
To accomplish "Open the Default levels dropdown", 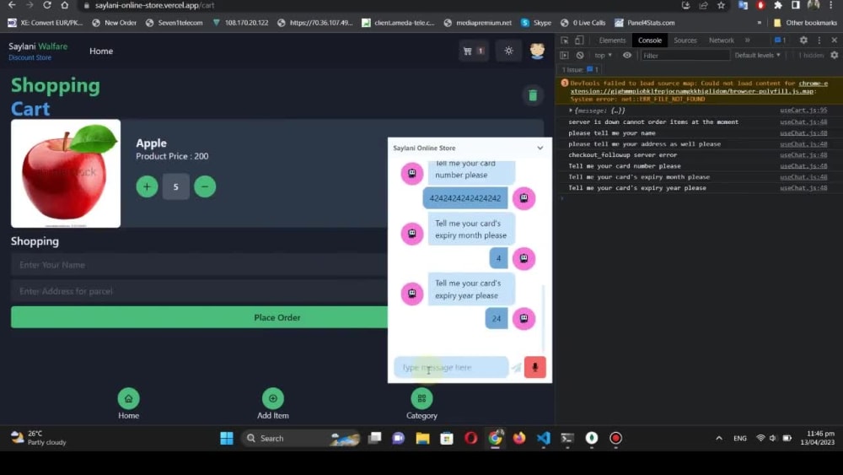I will pos(757,56).
